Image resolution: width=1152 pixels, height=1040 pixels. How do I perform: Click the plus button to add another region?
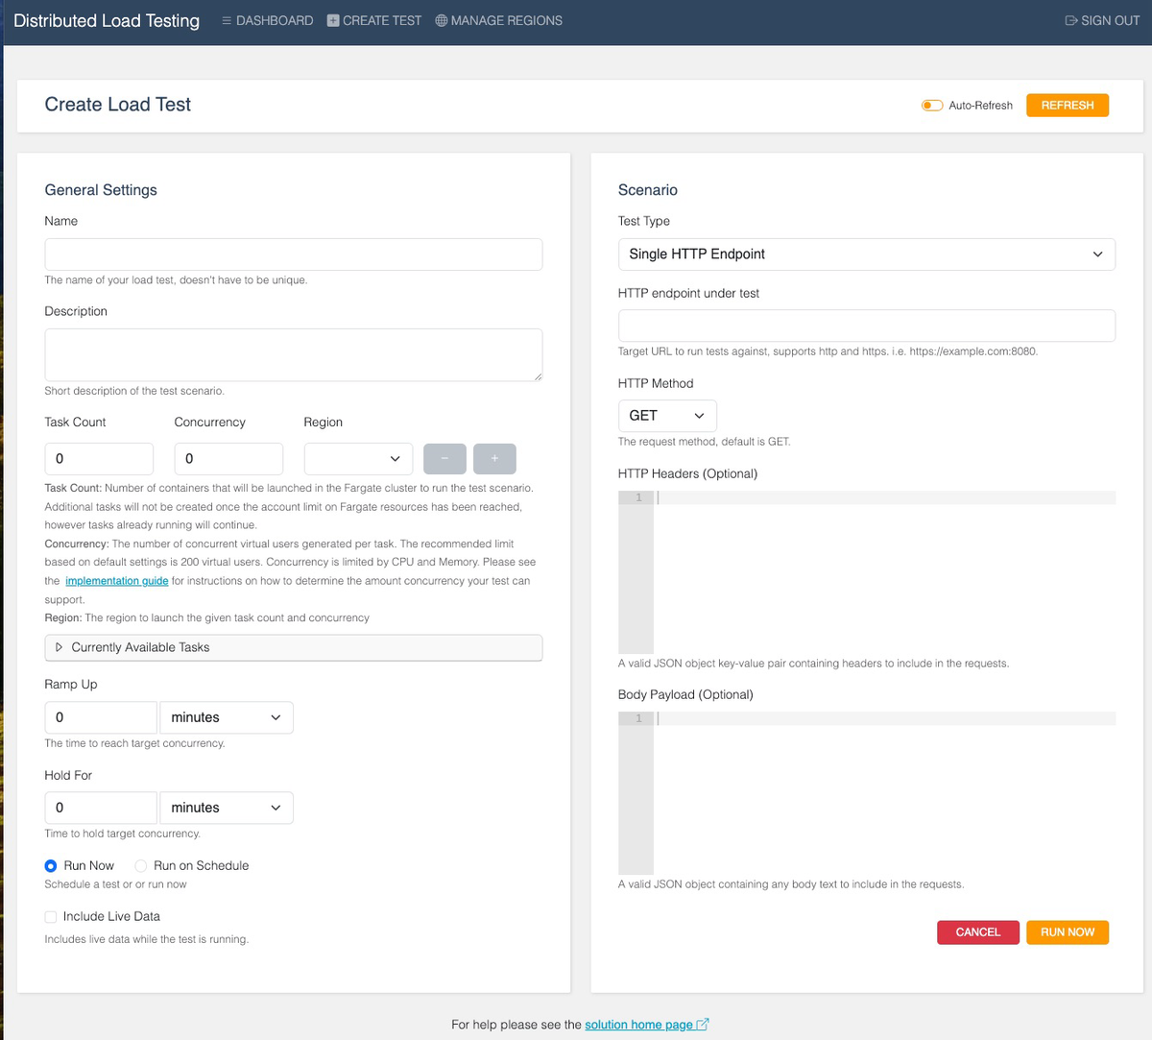coord(494,458)
